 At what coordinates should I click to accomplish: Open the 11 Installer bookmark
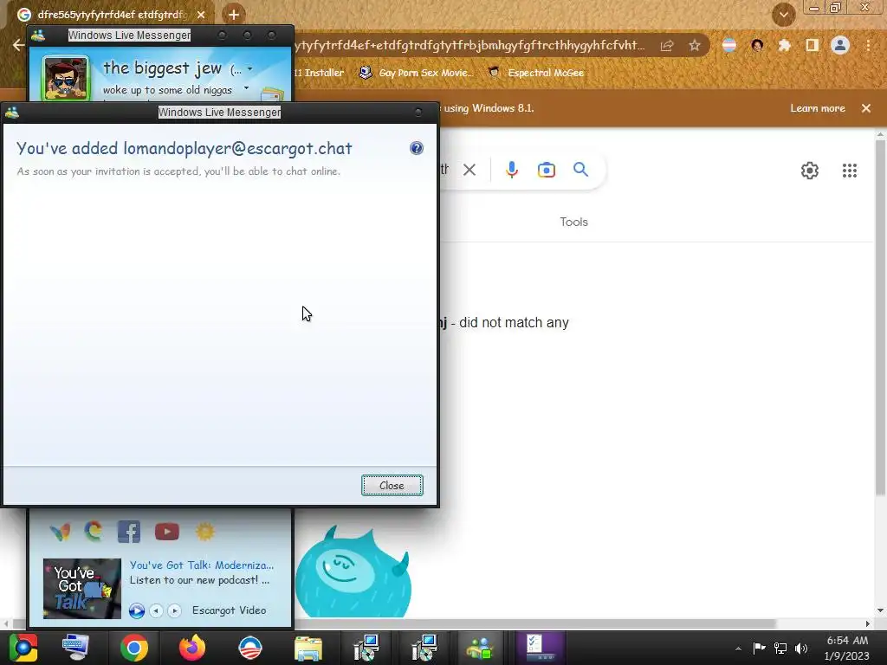tap(319, 73)
